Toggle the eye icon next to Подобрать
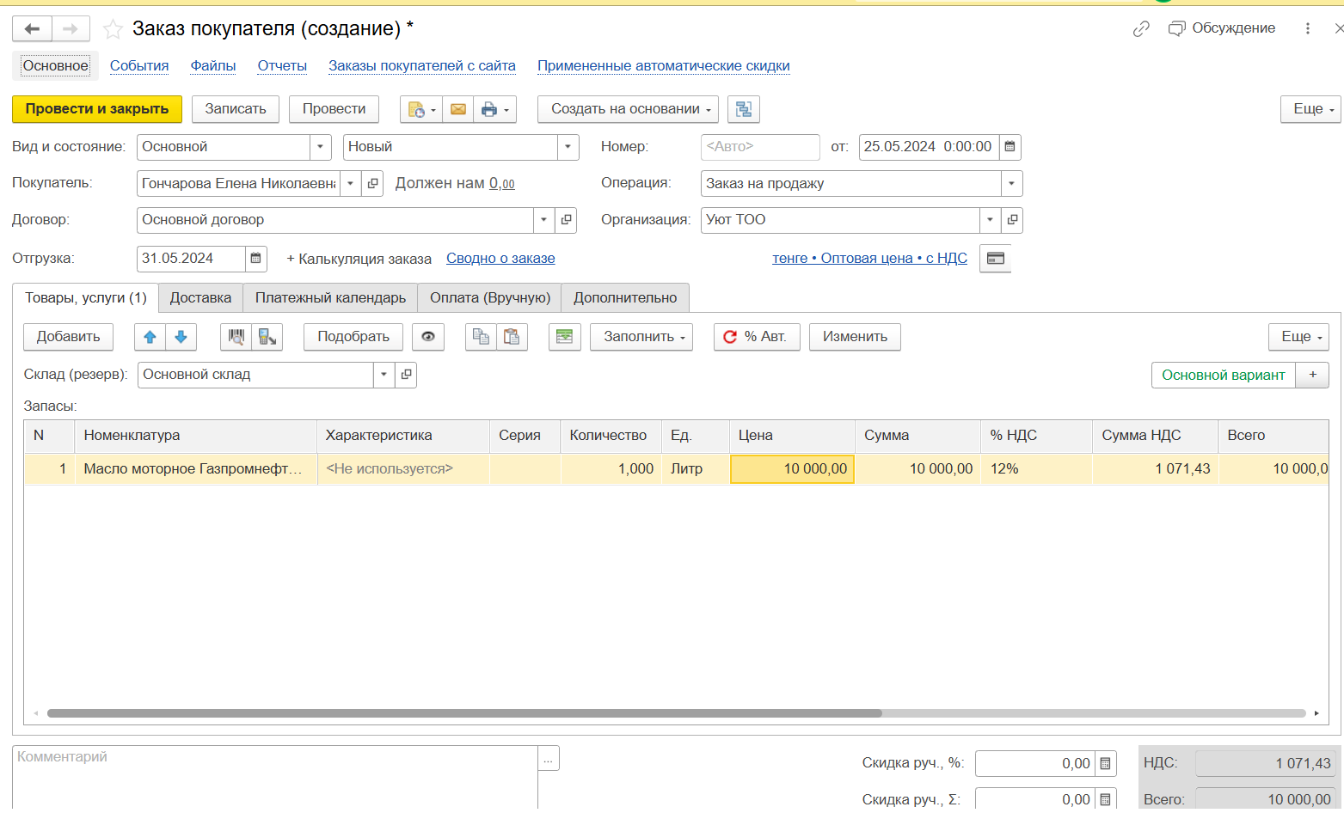Viewport: 1344px width, 813px height. point(427,337)
